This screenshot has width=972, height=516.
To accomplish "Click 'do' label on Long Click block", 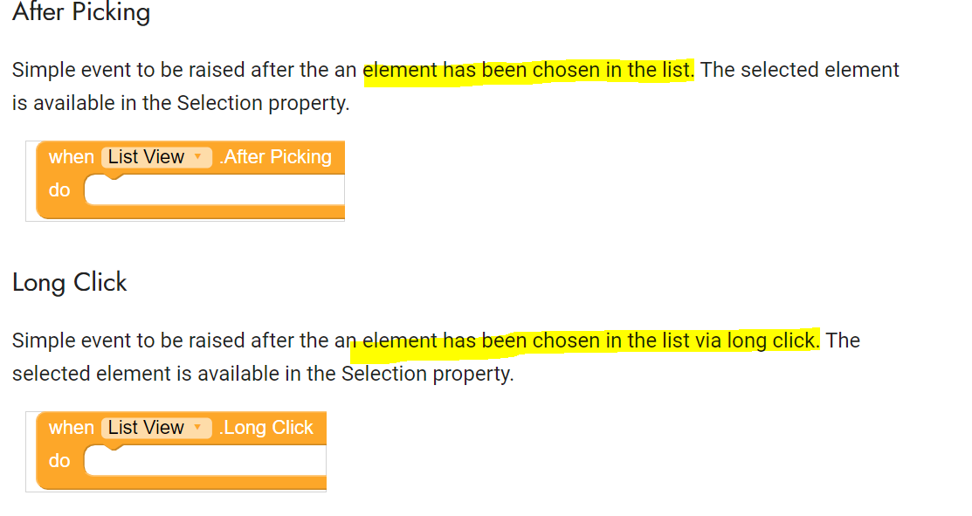I will (59, 461).
